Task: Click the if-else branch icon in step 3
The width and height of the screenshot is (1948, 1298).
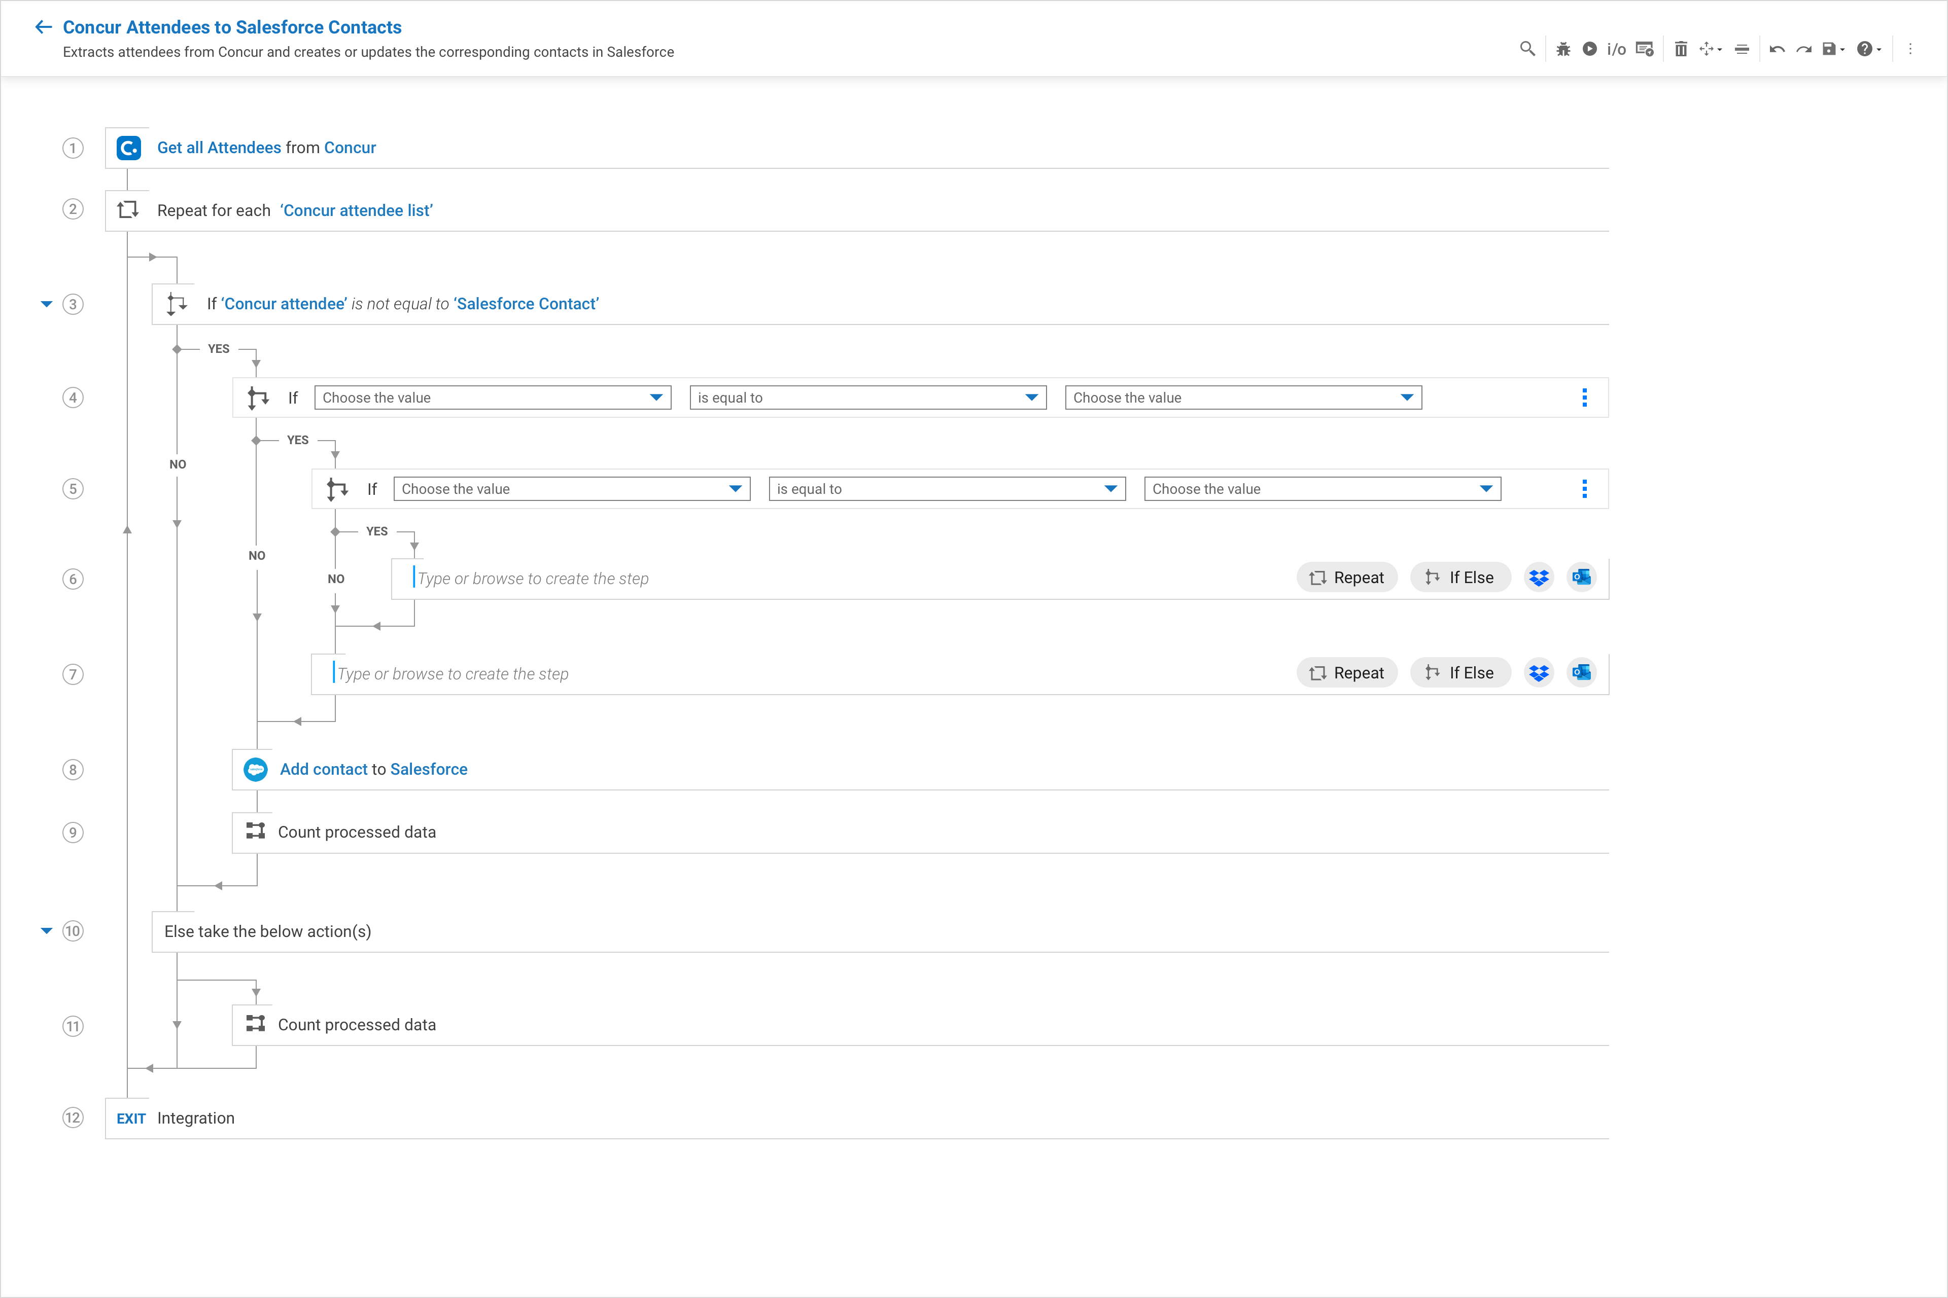Action: point(177,304)
